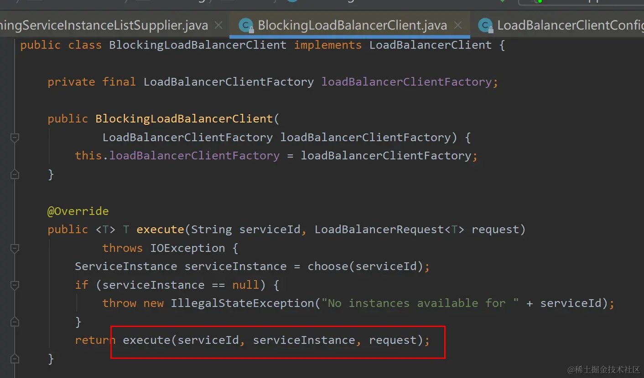Click the this keyword in the constructor
The image size is (644, 378).
pyautogui.click(x=88, y=156)
